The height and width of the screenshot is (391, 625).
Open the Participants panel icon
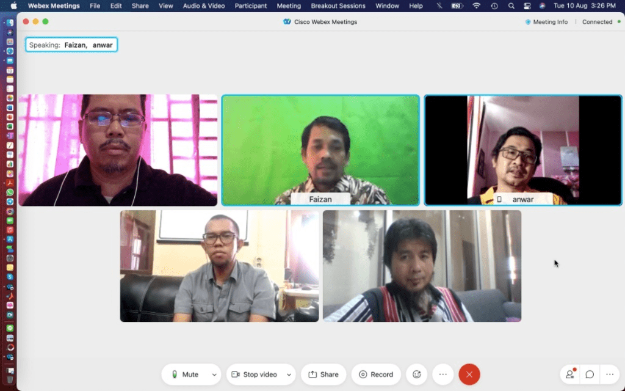click(570, 375)
